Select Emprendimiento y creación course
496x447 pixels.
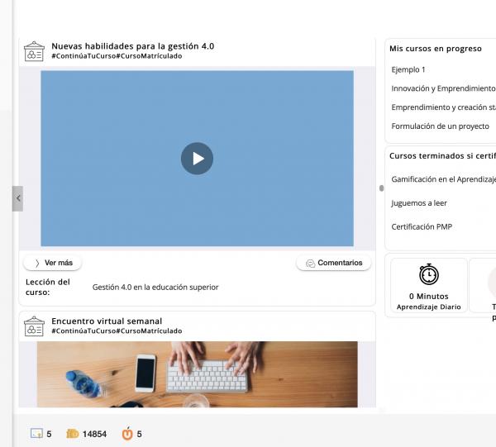click(x=443, y=107)
